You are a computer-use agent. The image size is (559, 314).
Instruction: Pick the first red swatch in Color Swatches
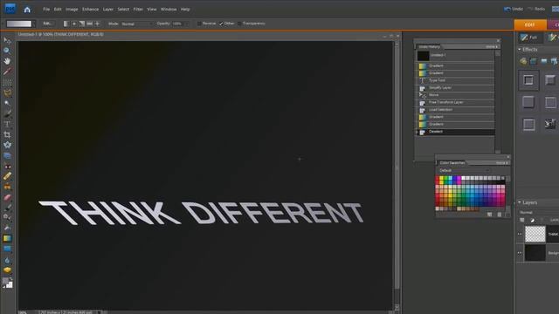[438, 178]
